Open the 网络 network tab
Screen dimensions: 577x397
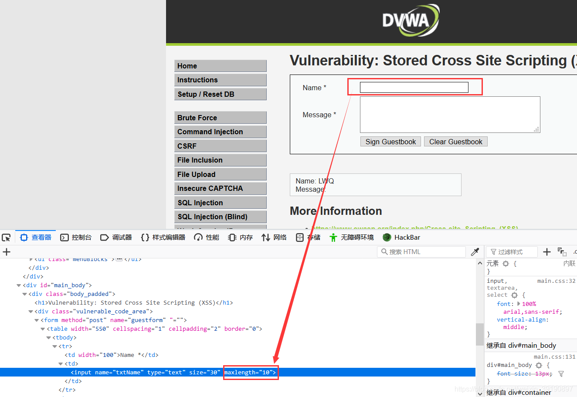tap(275, 238)
